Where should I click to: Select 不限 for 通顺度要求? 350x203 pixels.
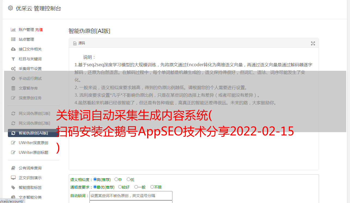coord(152,187)
